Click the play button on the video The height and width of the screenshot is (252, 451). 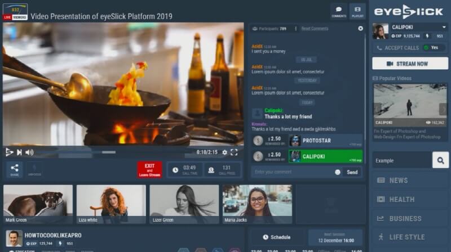(x=9, y=152)
